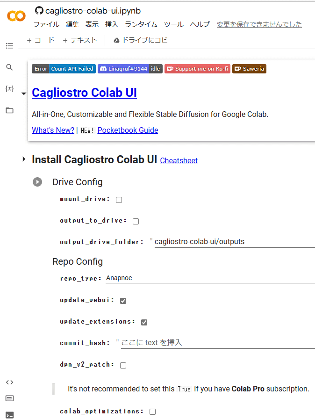Open the table of contents sidebar icon

[9, 46]
